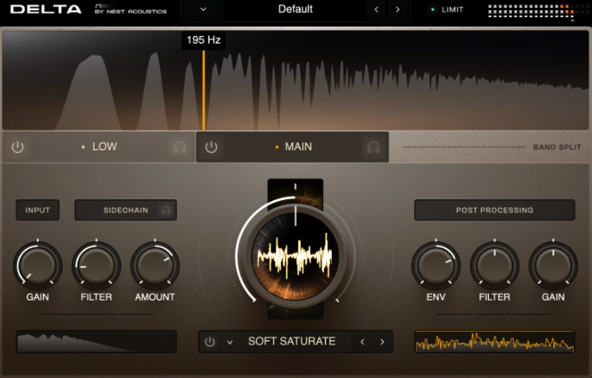The width and height of the screenshot is (592, 378).
Task: Click the 195 Hz crossover frequency marker
Action: [x=204, y=40]
